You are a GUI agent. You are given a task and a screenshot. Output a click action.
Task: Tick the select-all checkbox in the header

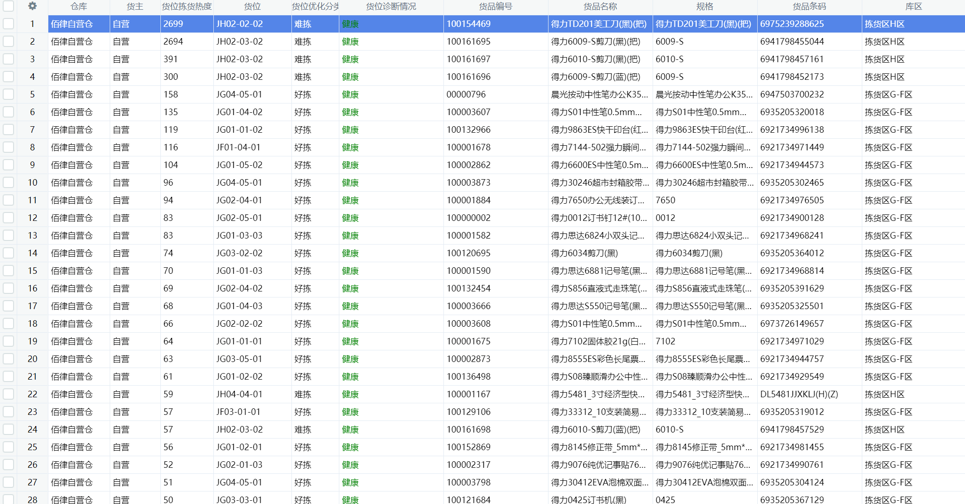(x=8, y=6)
